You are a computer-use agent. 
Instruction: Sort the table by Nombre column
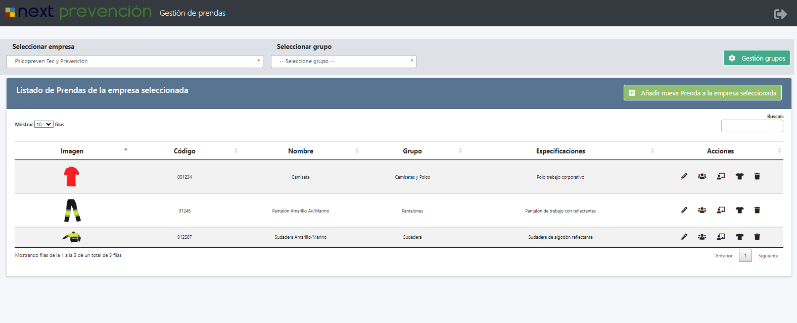[301, 151]
